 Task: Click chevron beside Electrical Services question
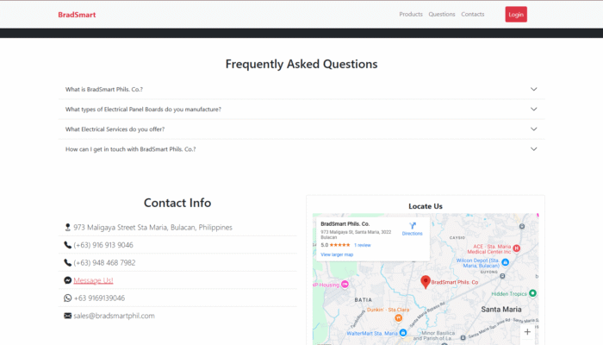click(534, 129)
